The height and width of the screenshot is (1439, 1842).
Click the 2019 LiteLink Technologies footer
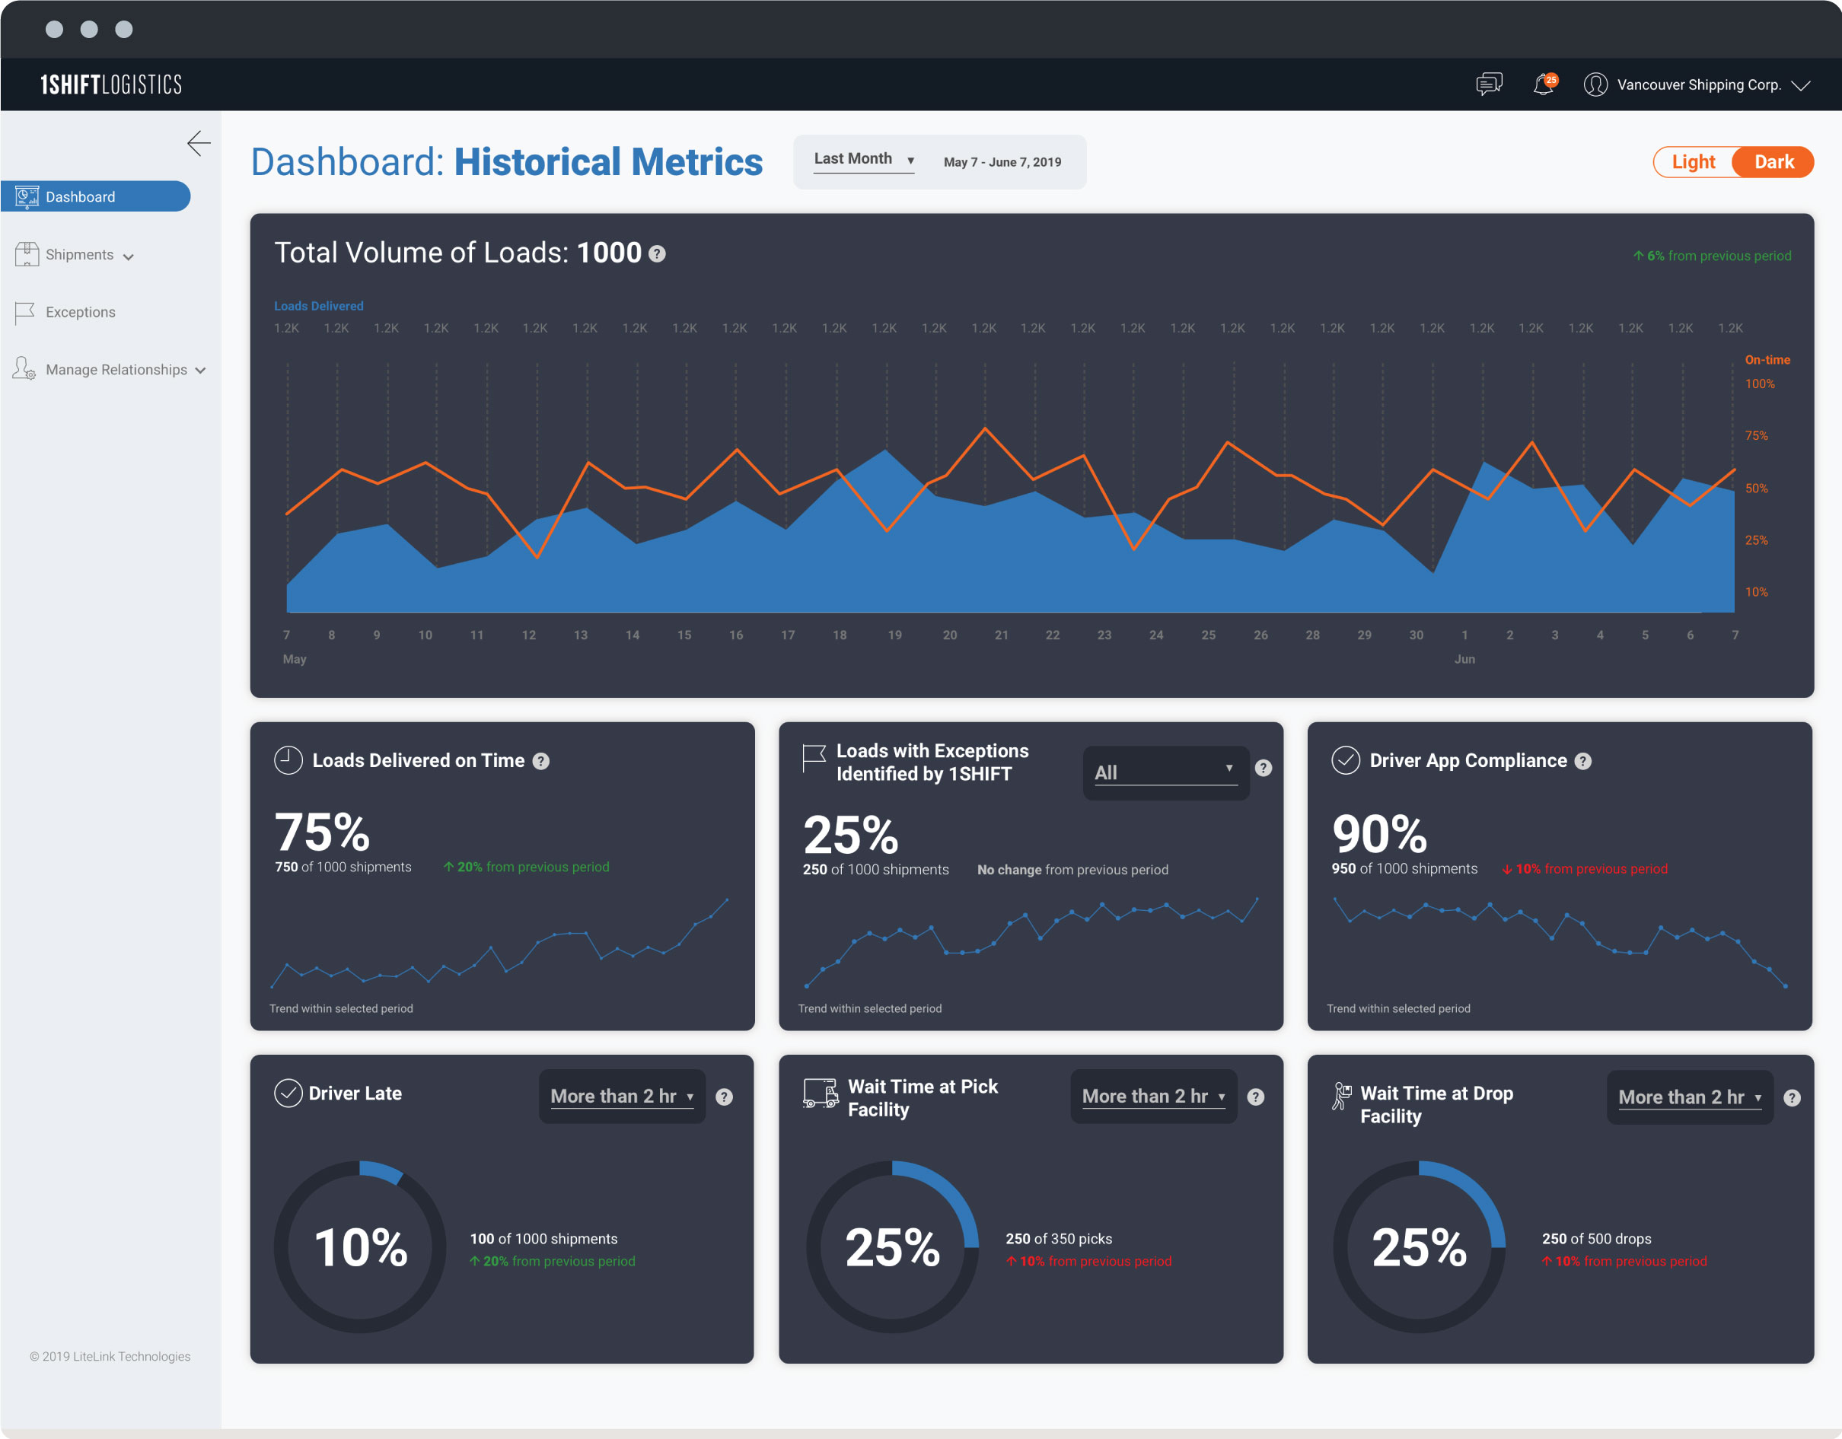pyautogui.click(x=110, y=1356)
